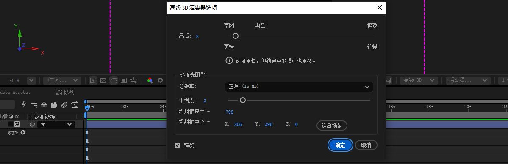This screenshot has width=508, height=164.
Task: Click the 父级和链接 column header
Action: pyautogui.click(x=42, y=117)
